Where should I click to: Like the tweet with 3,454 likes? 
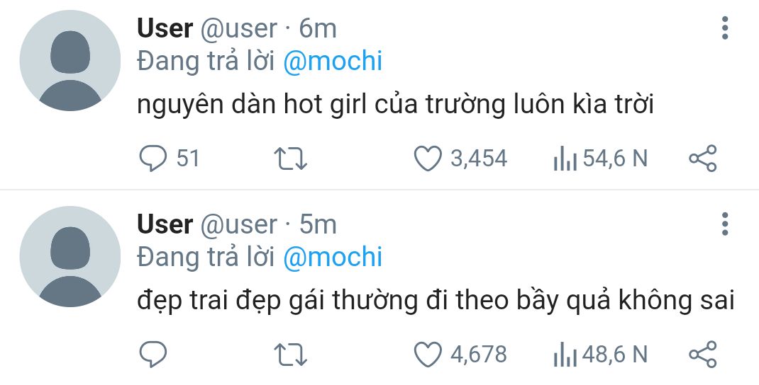tap(428, 158)
